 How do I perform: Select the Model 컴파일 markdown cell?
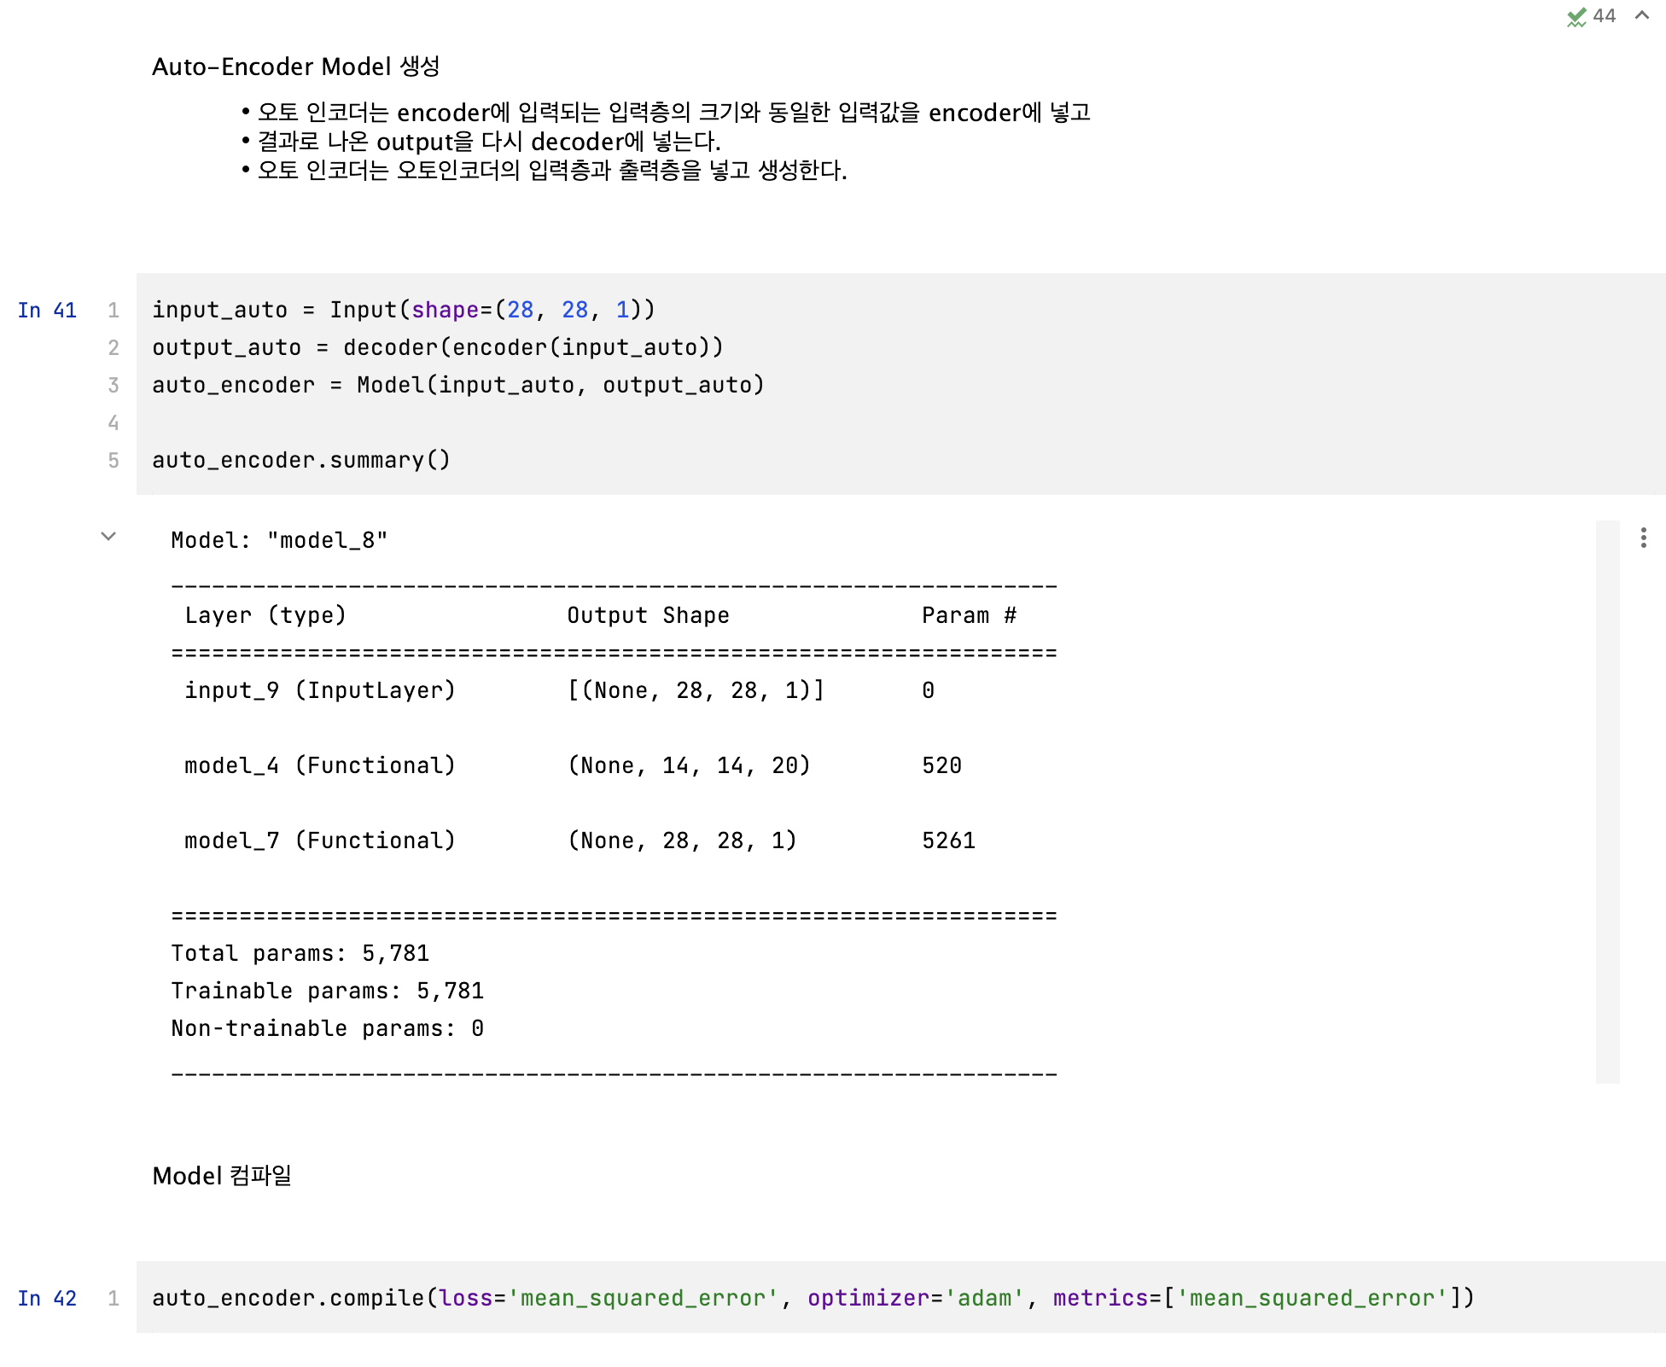[222, 1176]
